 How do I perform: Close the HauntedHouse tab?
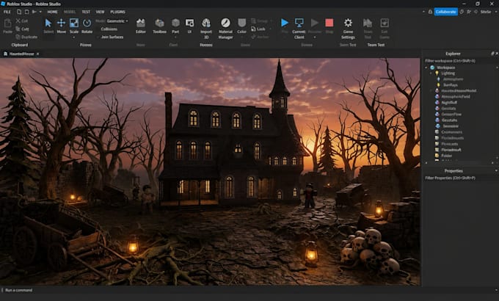point(37,54)
